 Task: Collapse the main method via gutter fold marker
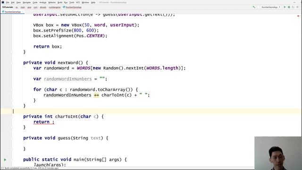12,160
